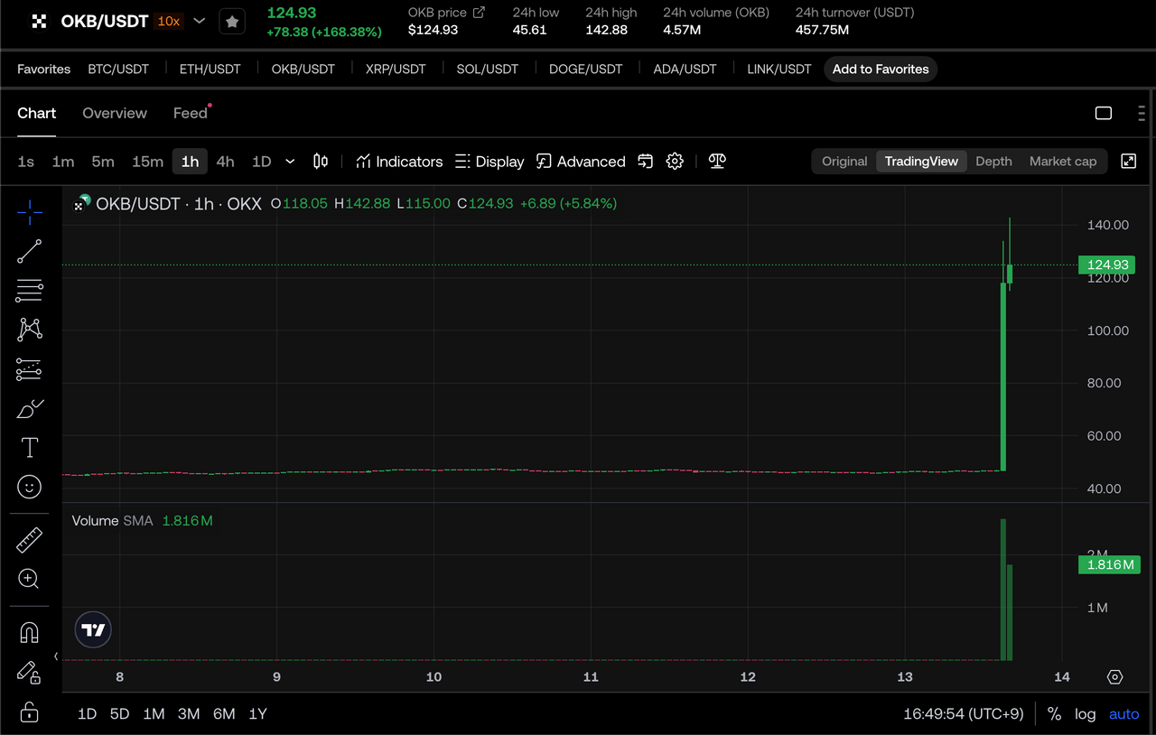Screen dimensions: 1156x735
Task: Switch chart view to Market cap
Action: 1063,162
